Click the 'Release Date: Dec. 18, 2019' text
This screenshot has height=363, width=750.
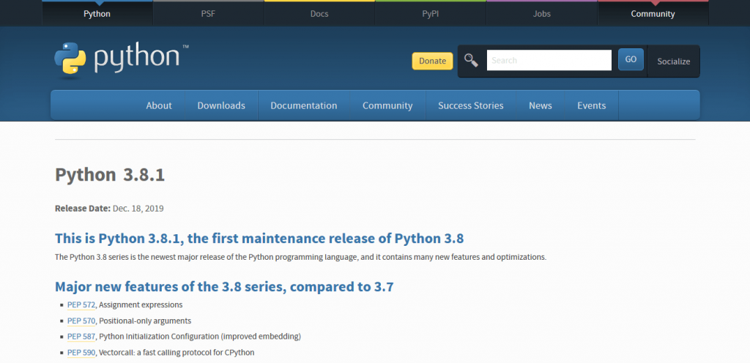pos(110,209)
